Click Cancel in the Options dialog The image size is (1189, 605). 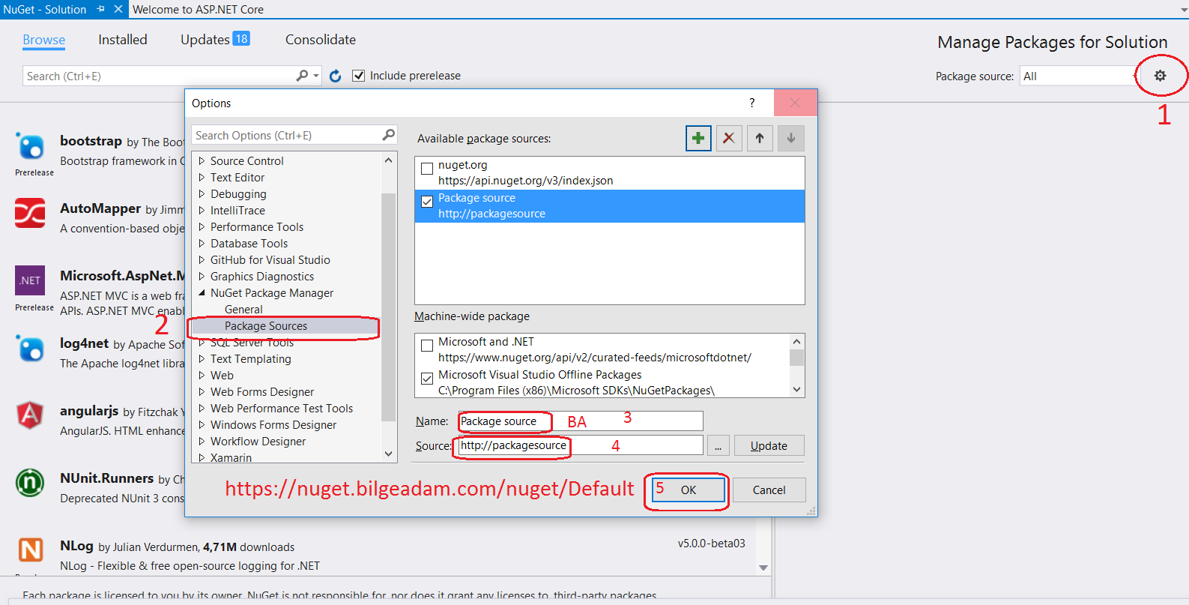(769, 490)
